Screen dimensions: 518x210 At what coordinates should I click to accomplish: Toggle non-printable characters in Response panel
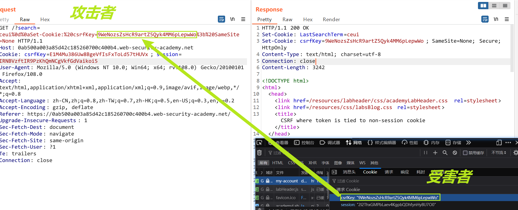click(496, 19)
